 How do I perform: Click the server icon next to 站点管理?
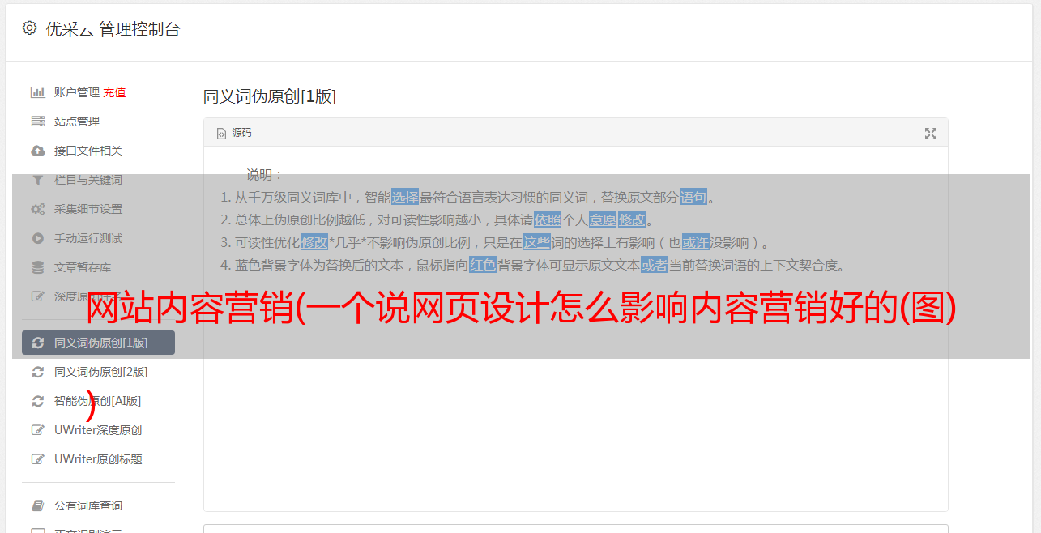[x=37, y=122]
